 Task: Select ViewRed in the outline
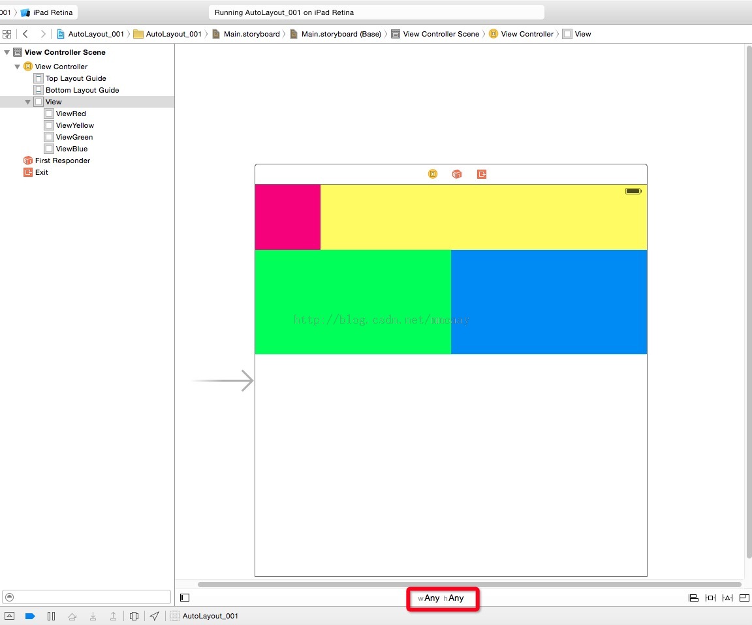tap(87, 114)
